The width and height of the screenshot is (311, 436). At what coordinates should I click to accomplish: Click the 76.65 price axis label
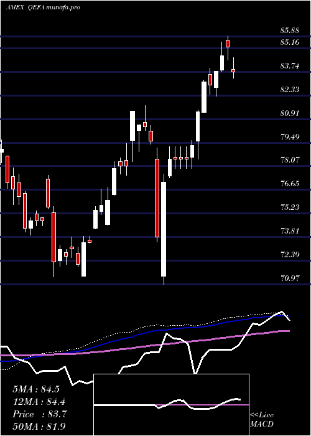pos(290,184)
